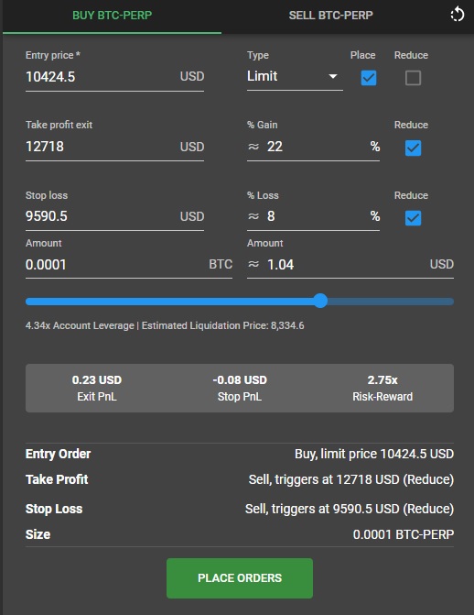The height and width of the screenshot is (615, 474).
Task: Switch to the SELL BTC-PERP tab
Action: click(x=330, y=16)
